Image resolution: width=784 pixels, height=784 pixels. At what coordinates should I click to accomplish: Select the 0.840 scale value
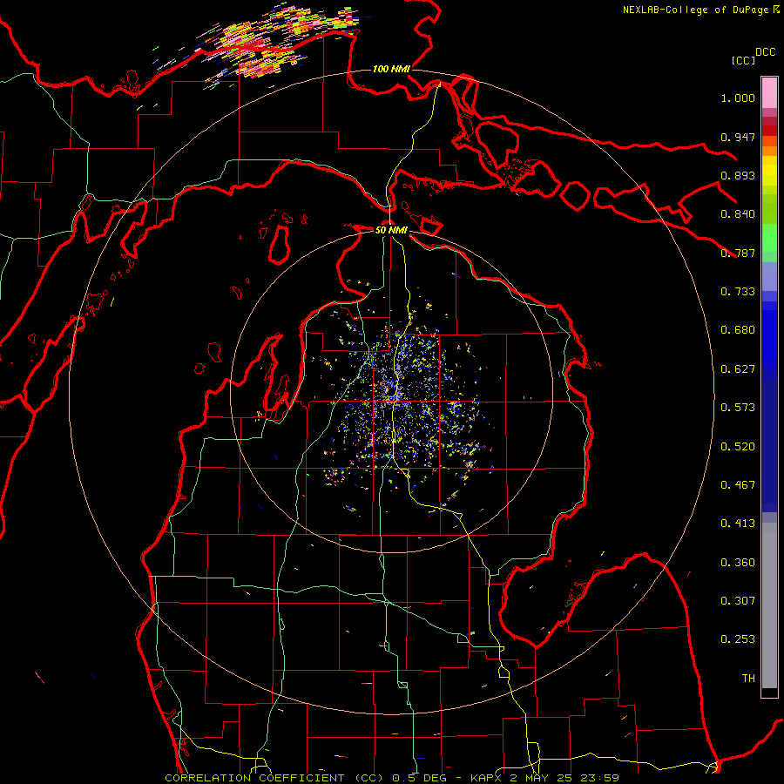click(x=738, y=214)
